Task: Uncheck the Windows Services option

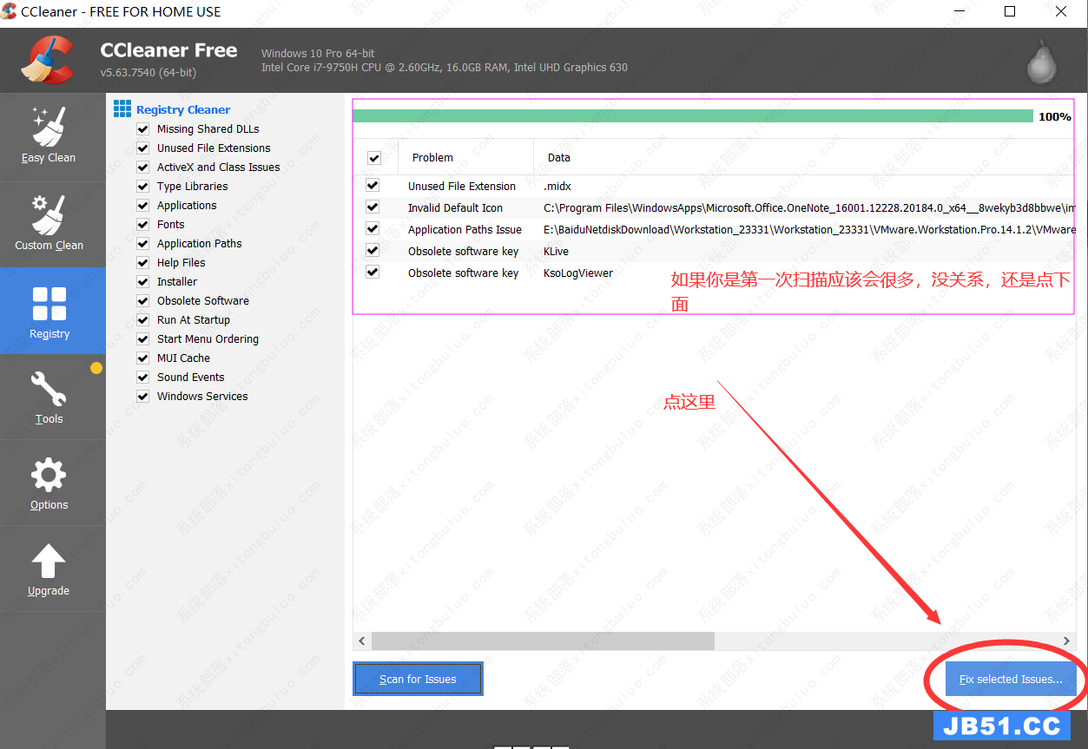Action: [x=143, y=397]
